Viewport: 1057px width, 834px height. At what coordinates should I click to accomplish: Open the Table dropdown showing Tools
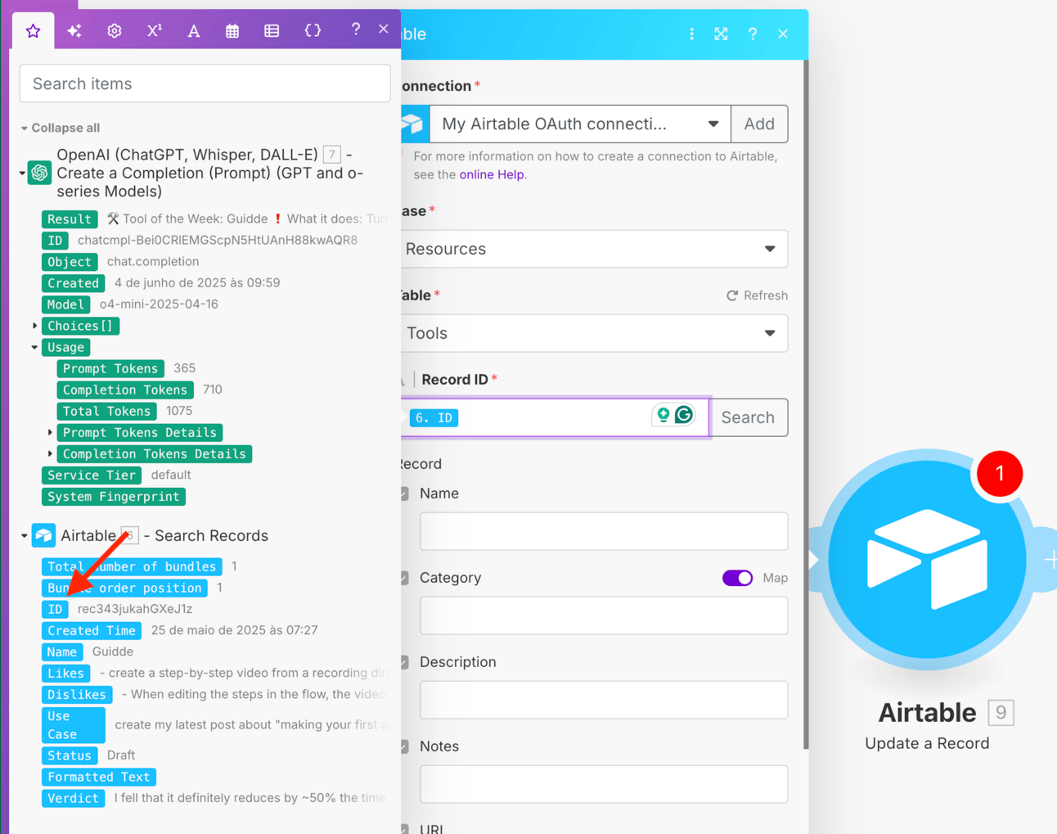(595, 333)
